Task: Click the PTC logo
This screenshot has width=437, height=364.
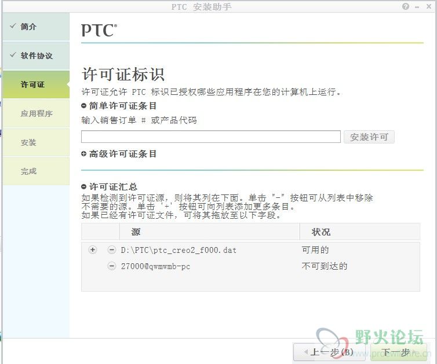Action: coord(99,30)
